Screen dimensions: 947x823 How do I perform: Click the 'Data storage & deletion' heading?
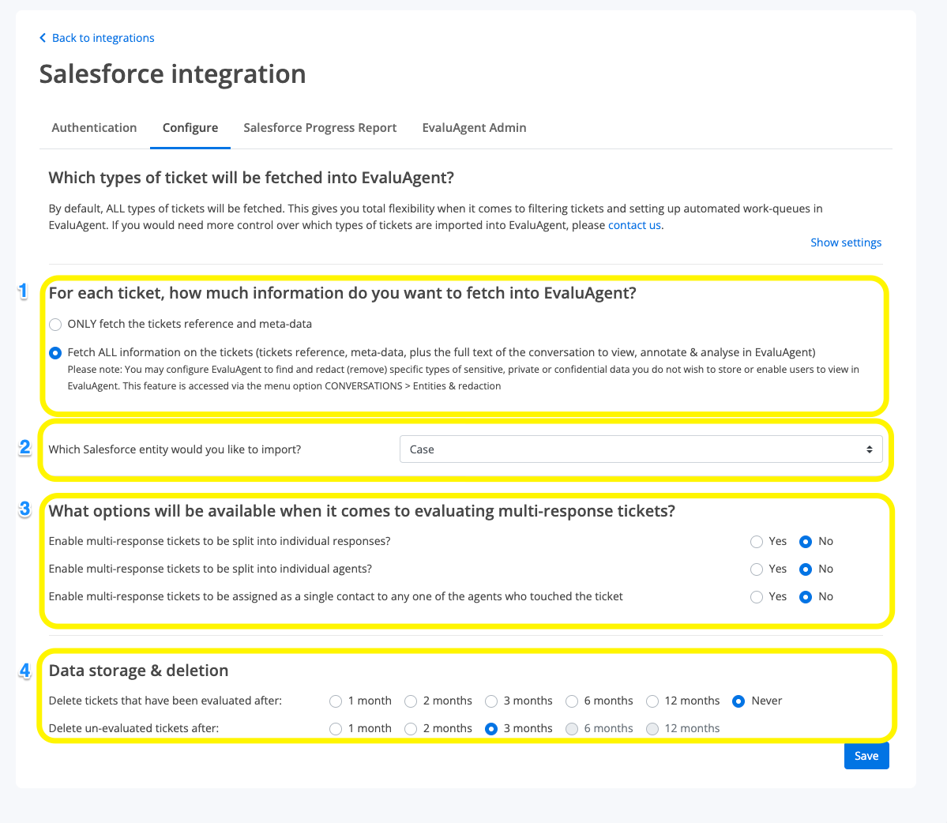pyautogui.click(x=138, y=671)
